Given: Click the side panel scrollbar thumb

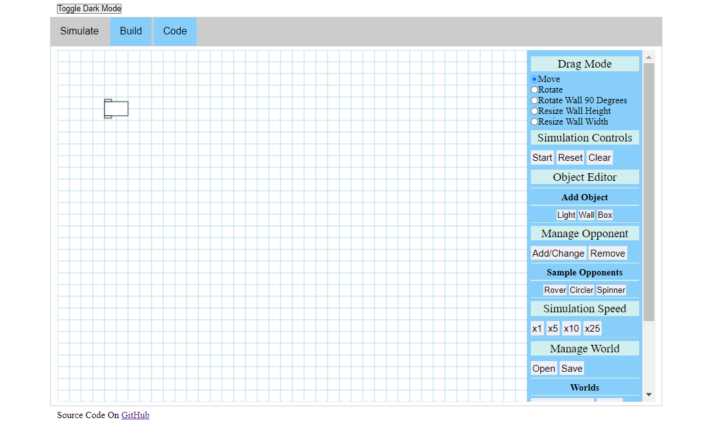Looking at the screenshot, I should pyautogui.click(x=649, y=192).
